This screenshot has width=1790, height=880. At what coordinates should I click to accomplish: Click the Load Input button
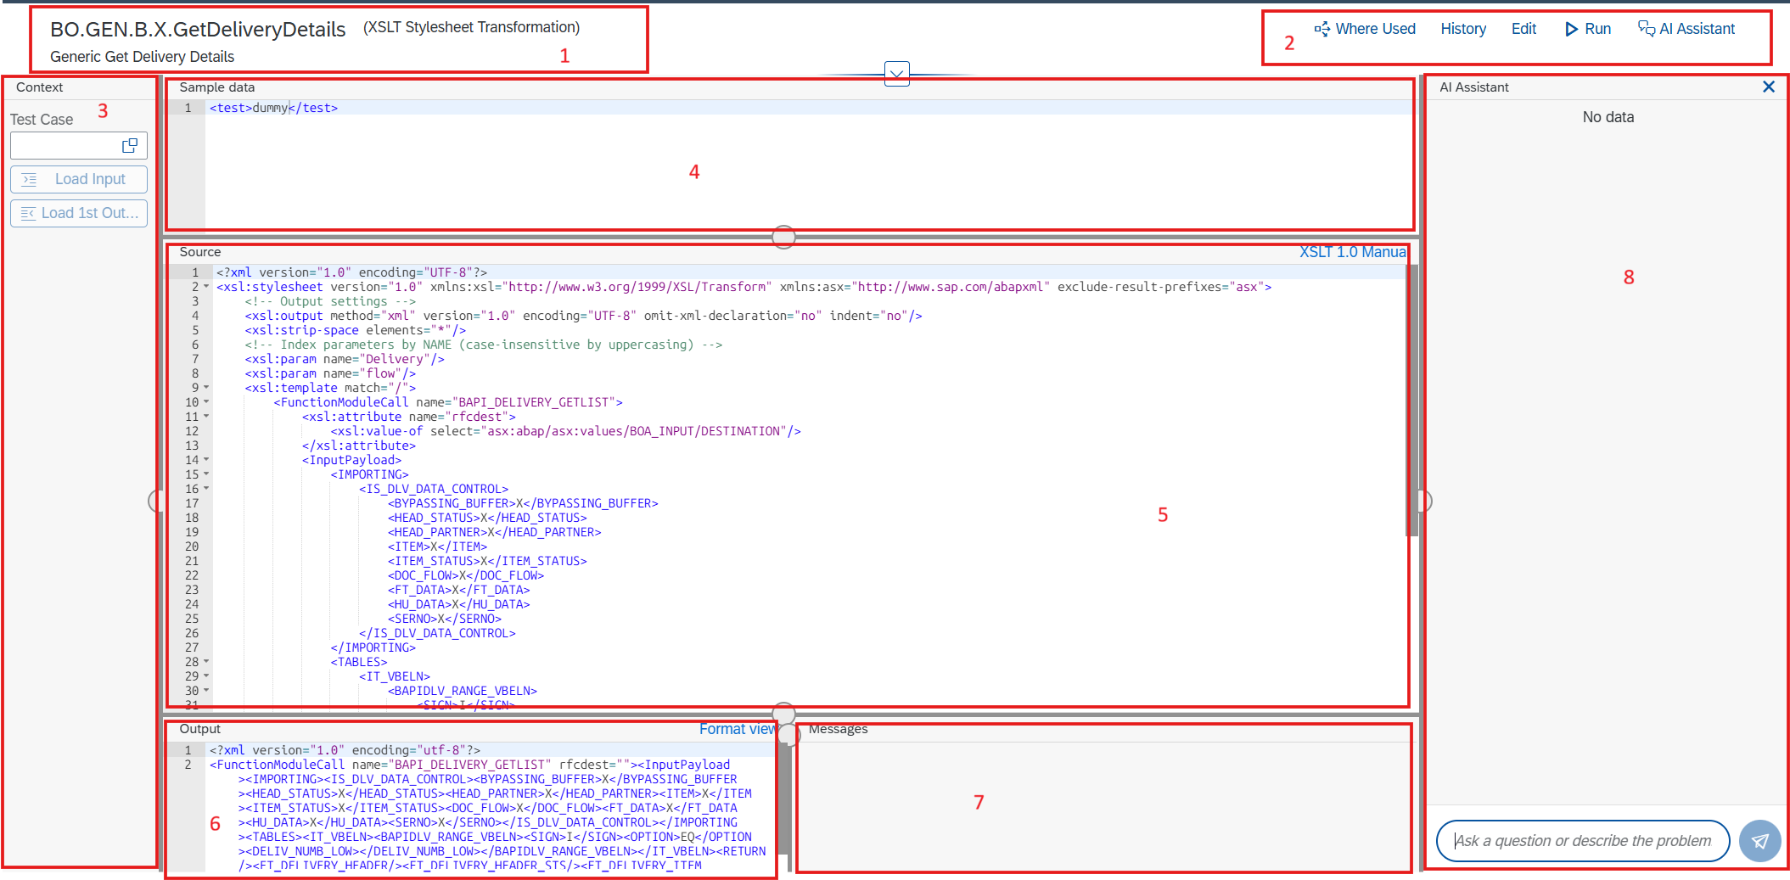pos(79,179)
